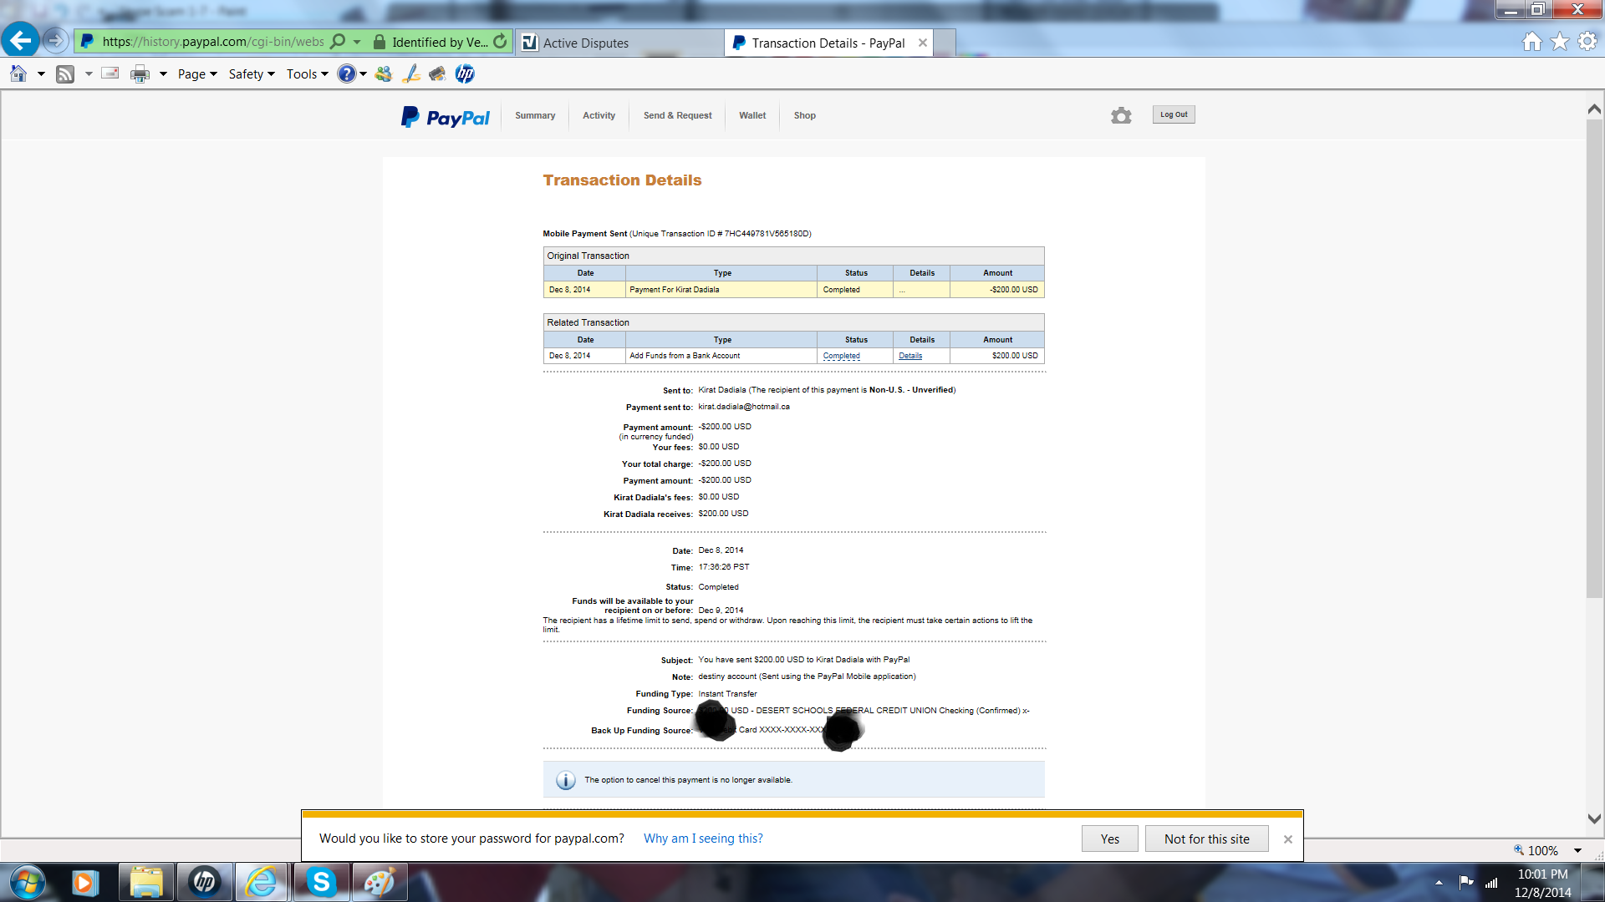Screen dimensions: 1605x902
Task: Open the Windows Start button
Action: pos(27,882)
